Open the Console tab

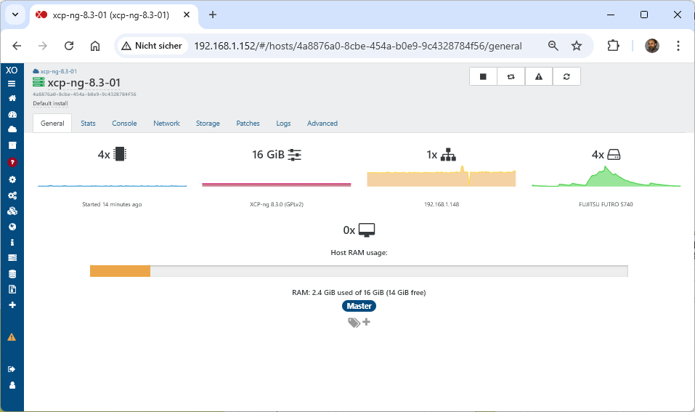[124, 124]
